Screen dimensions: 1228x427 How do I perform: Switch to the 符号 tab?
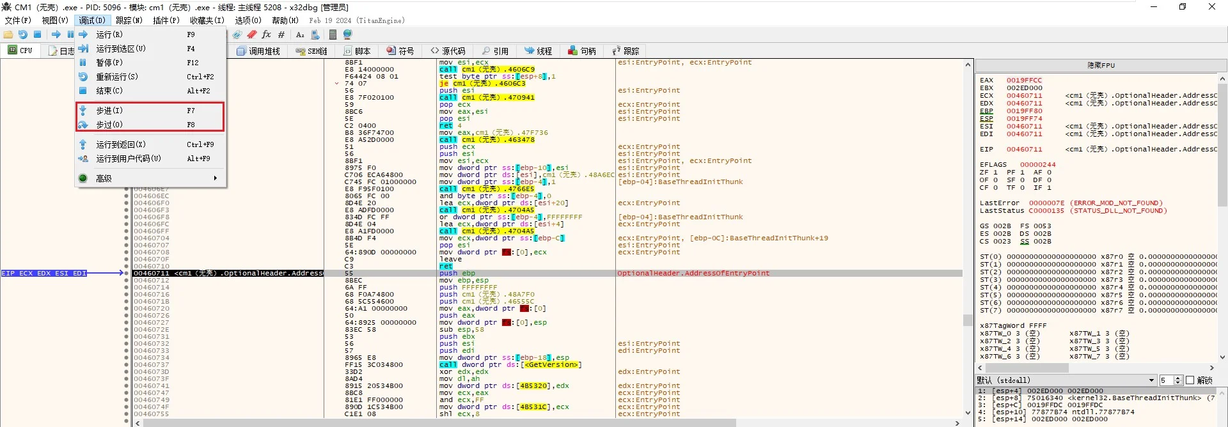click(400, 51)
